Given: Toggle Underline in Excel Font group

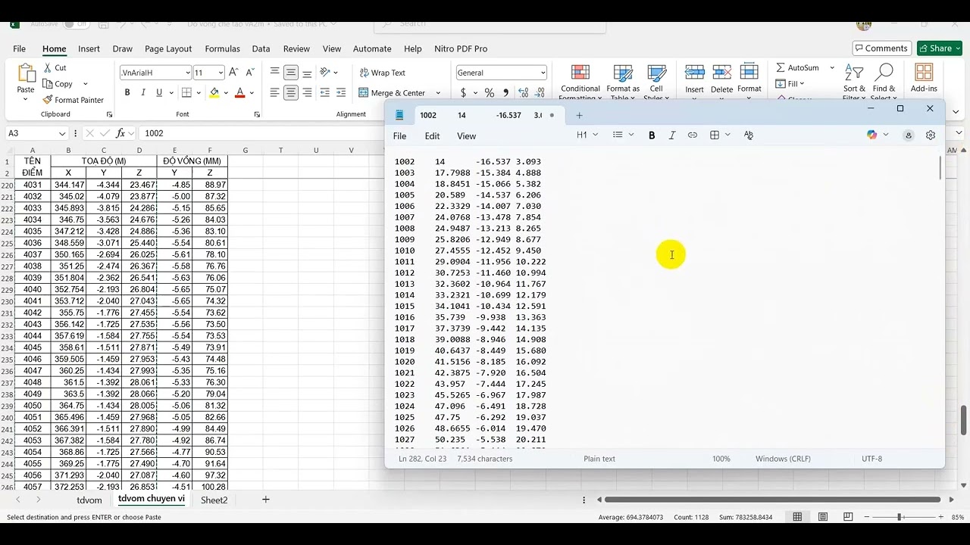Looking at the screenshot, I should coord(159,93).
